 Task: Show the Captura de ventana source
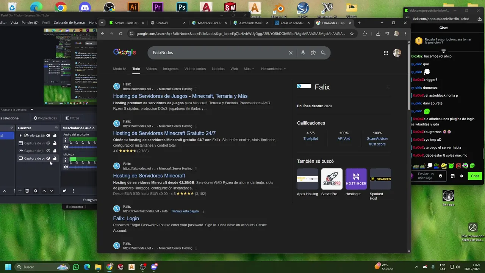click(x=48, y=143)
